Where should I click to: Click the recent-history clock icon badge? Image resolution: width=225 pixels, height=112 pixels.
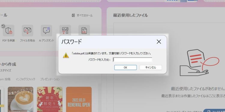pos(3,26)
